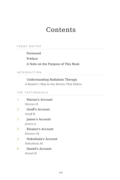Screen dimensions: 120x180
Task: Click chapter number 6
Action: point(18,149)
